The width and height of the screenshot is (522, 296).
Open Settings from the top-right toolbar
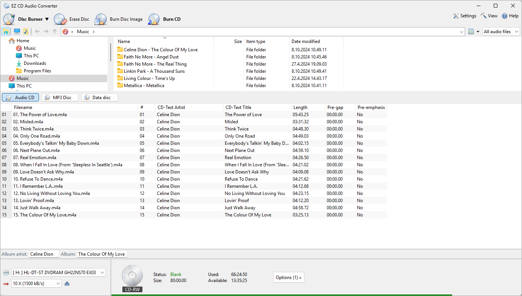click(465, 16)
